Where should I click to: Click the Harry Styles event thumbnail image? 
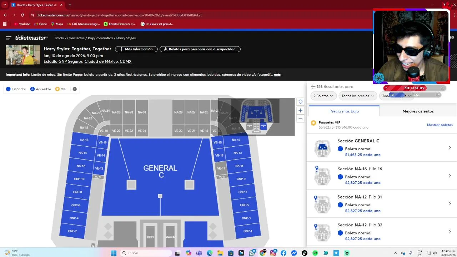(23, 55)
